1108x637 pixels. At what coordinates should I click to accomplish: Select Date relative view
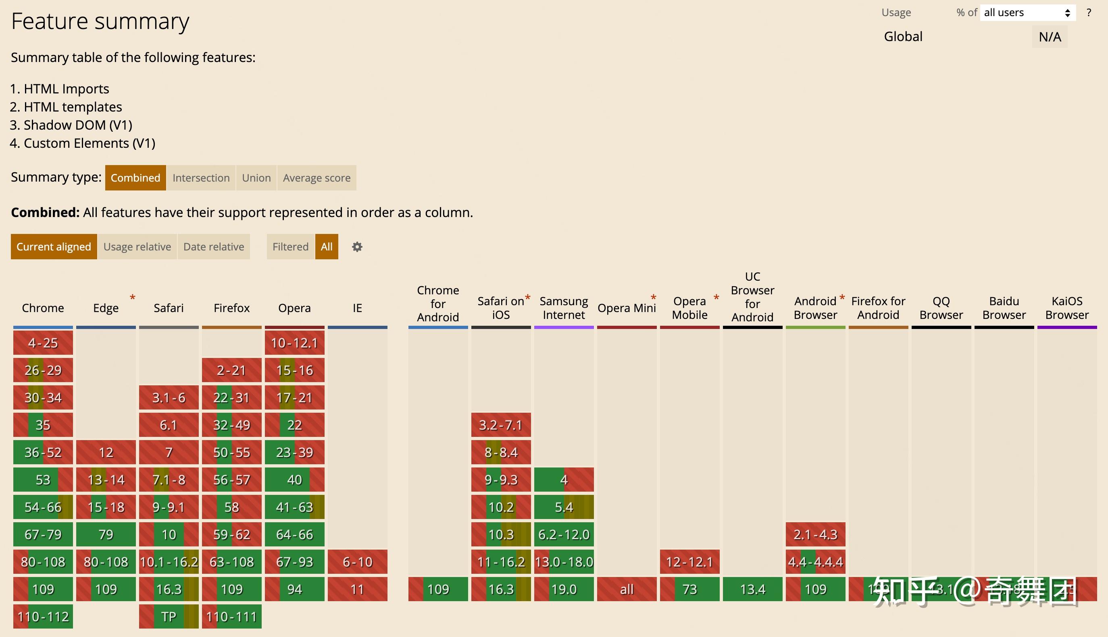coord(214,247)
